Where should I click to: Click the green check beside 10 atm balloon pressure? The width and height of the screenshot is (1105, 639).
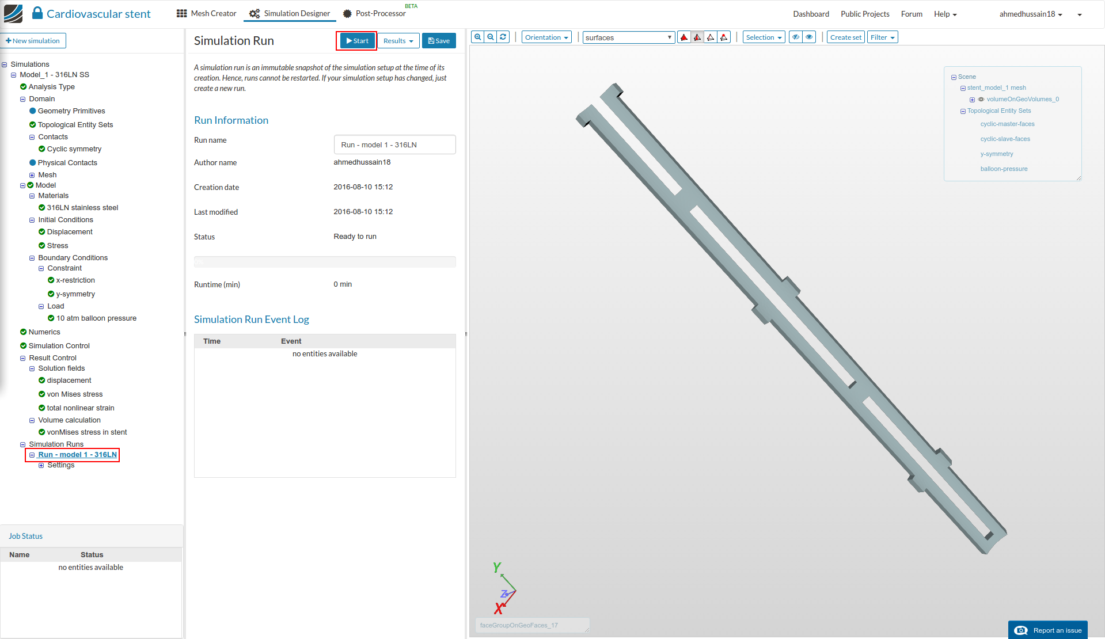click(51, 318)
